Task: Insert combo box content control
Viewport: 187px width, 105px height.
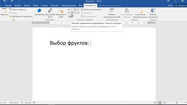Action: click(x=72, y=13)
